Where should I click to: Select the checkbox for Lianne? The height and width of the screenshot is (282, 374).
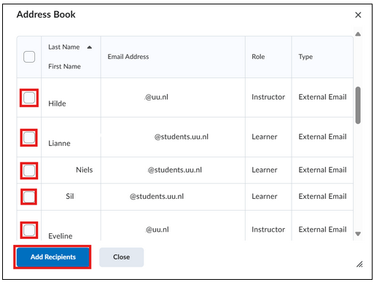[29, 138]
